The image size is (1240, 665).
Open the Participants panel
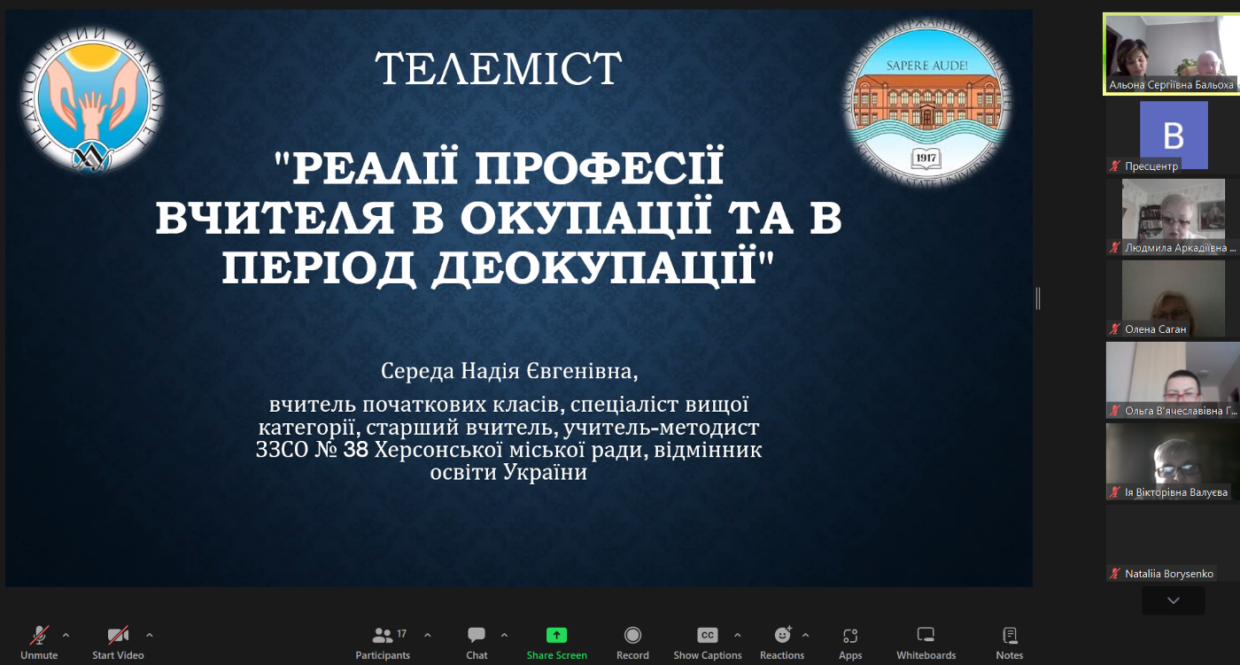point(383,642)
